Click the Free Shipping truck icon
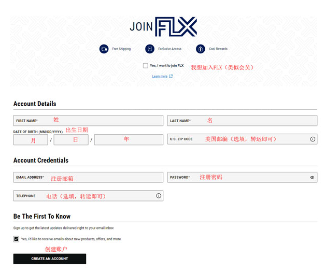The width and height of the screenshot is (325, 274). 104,49
